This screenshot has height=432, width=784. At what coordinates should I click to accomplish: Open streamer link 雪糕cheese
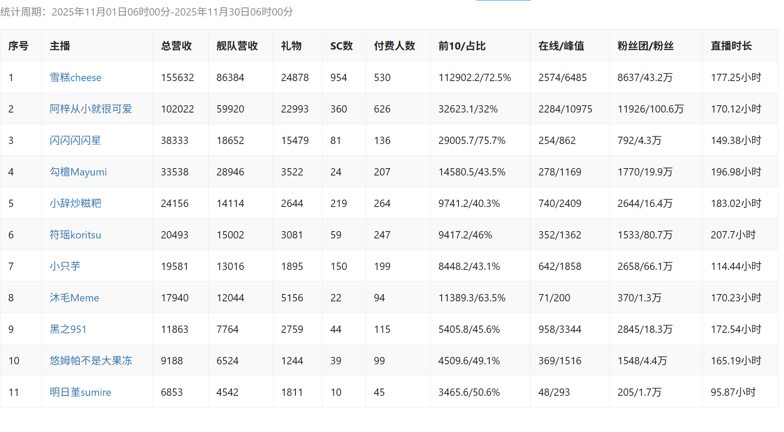pyautogui.click(x=75, y=78)
